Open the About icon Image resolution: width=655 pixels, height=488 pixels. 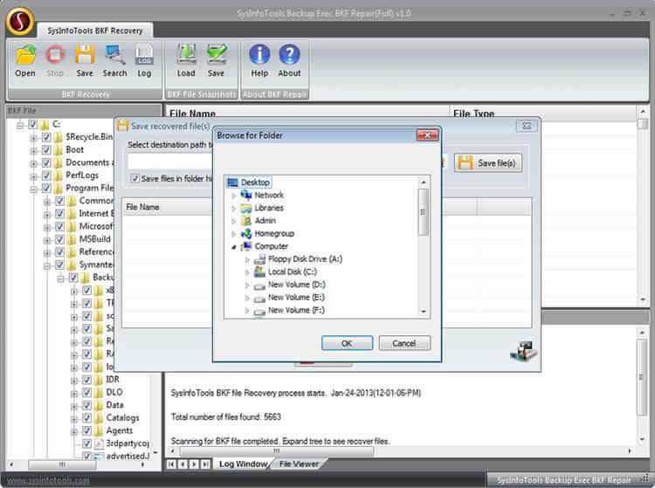click(289, 55)
